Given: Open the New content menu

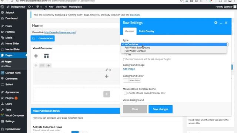Looking at the screenshot, I should [x=49, y=7].
